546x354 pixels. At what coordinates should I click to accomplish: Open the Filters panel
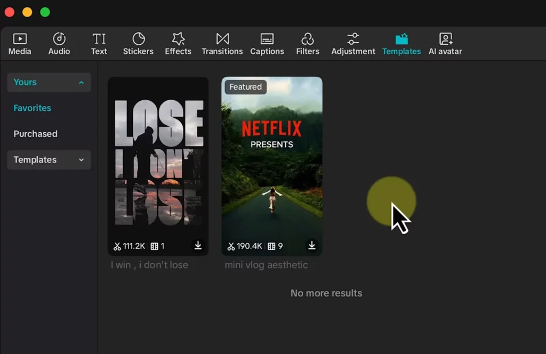(x=308, y=44)
